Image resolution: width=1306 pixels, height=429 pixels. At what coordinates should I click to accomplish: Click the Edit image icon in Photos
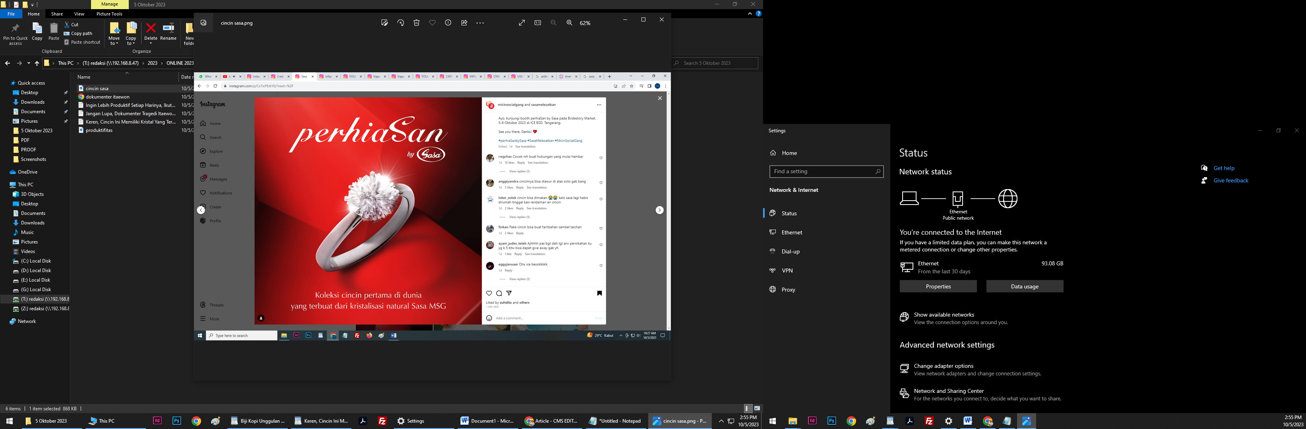[x=384, y=23]
